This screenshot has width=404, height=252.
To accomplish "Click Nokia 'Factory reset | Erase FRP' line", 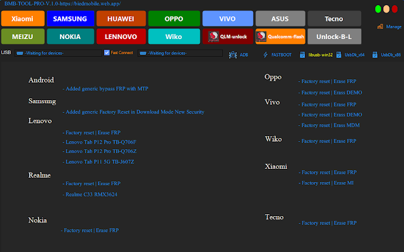I will point(90,231).
